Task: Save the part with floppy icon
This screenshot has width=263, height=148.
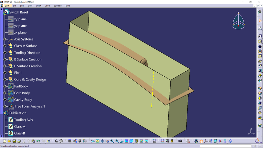Action: click(x=14, y=141)
